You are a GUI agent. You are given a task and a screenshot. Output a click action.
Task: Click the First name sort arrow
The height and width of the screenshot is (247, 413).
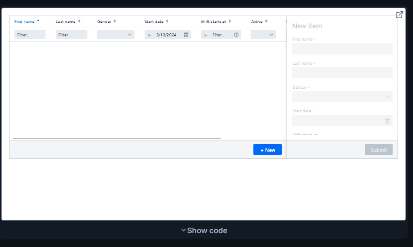pos(38,21)
